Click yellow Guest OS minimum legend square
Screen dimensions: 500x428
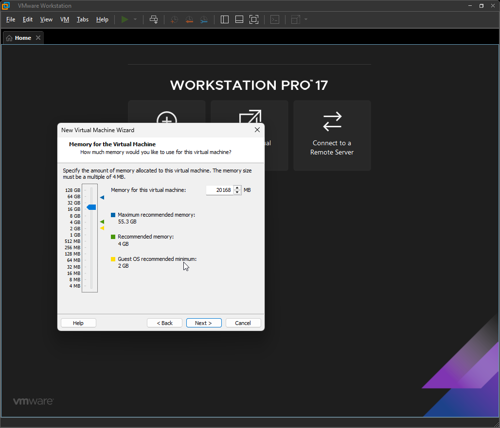[x=113, y=259]
